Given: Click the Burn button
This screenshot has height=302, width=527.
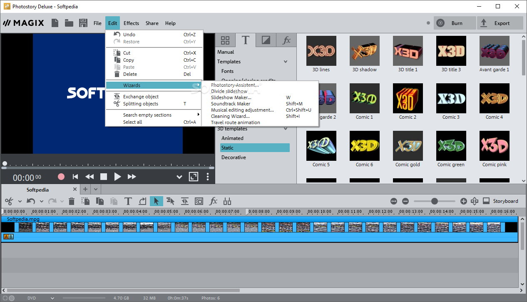Looking at the screenshot, I should (x=455, y=23).
